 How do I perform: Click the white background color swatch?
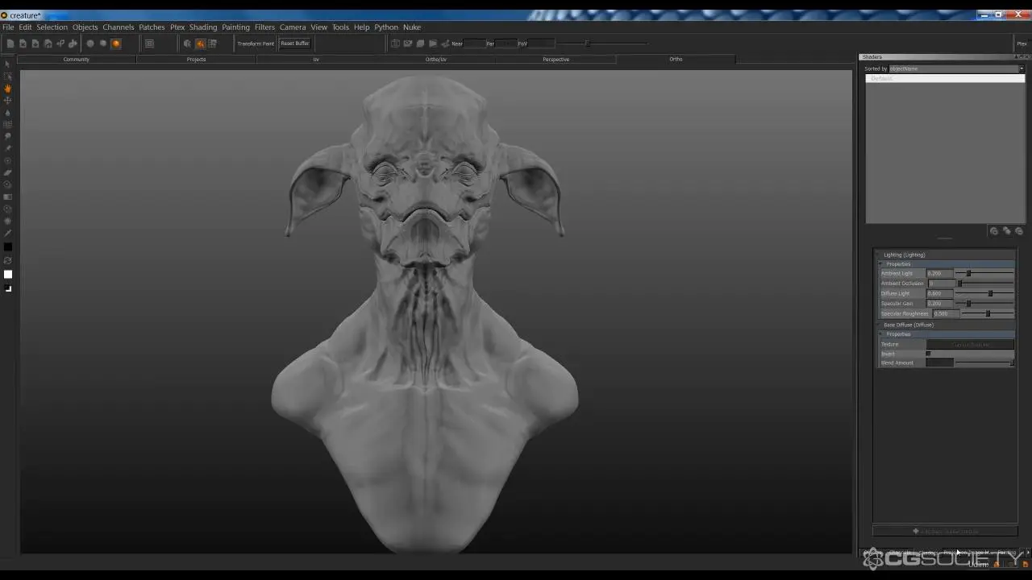(8, 275)
